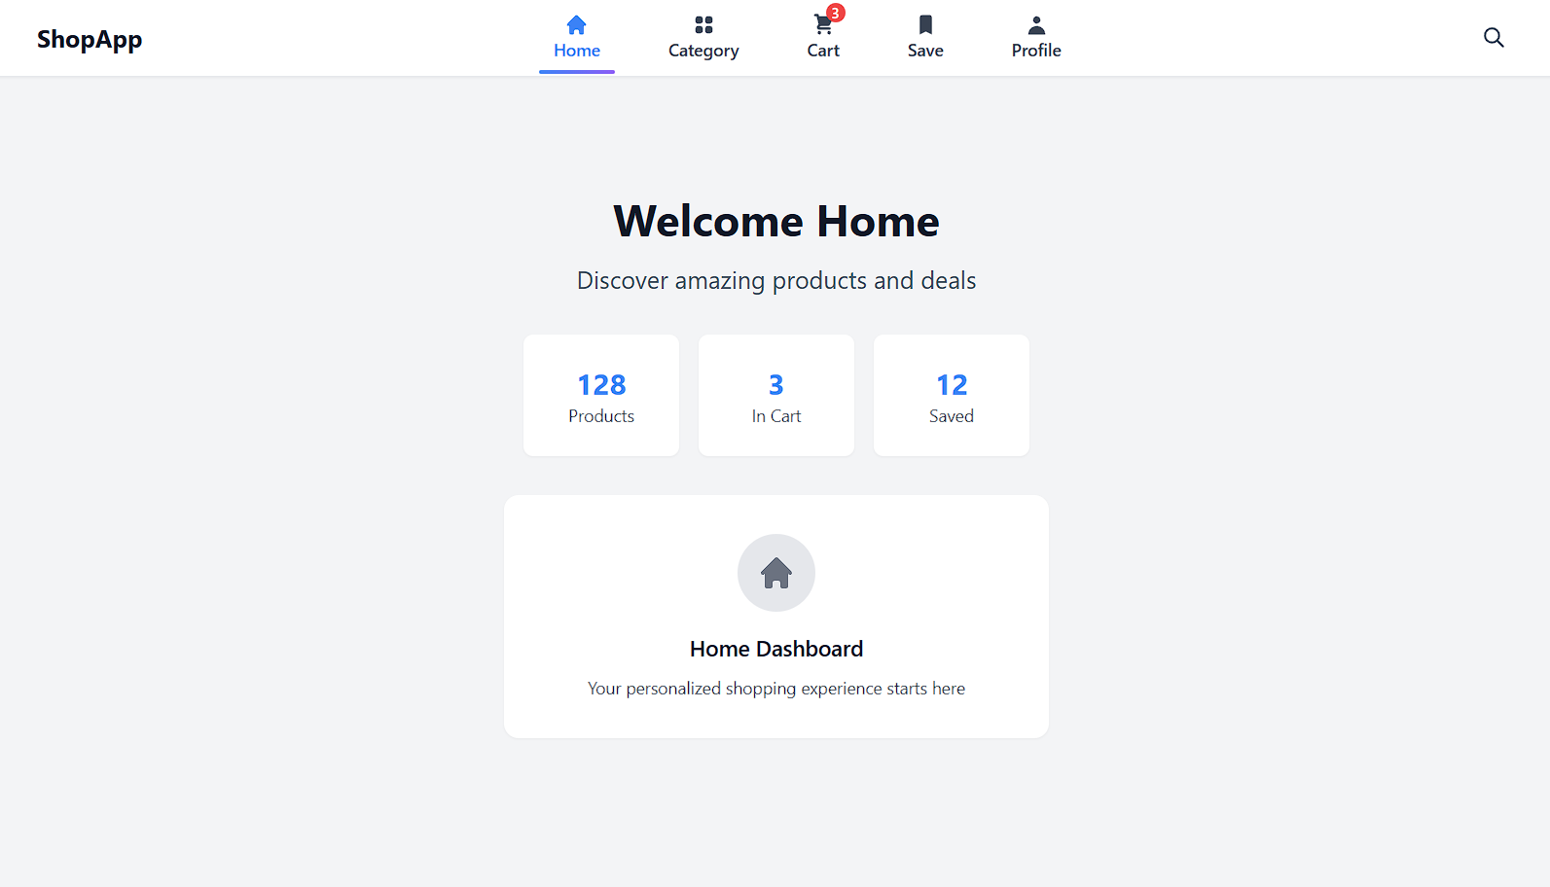Click the personalized shopping experience description text

(775, 689)
